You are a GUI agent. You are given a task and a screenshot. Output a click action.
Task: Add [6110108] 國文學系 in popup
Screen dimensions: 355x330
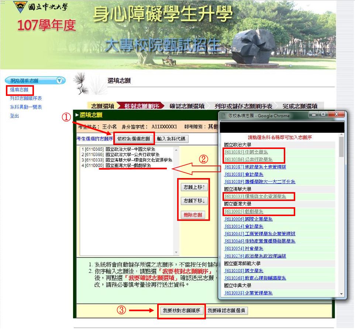(244, 271)
